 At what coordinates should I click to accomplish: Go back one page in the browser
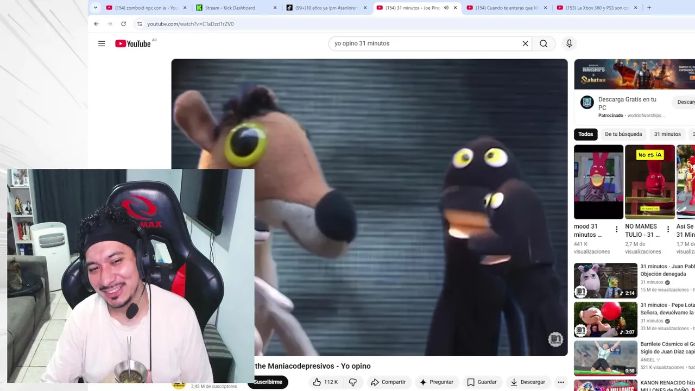96,24
